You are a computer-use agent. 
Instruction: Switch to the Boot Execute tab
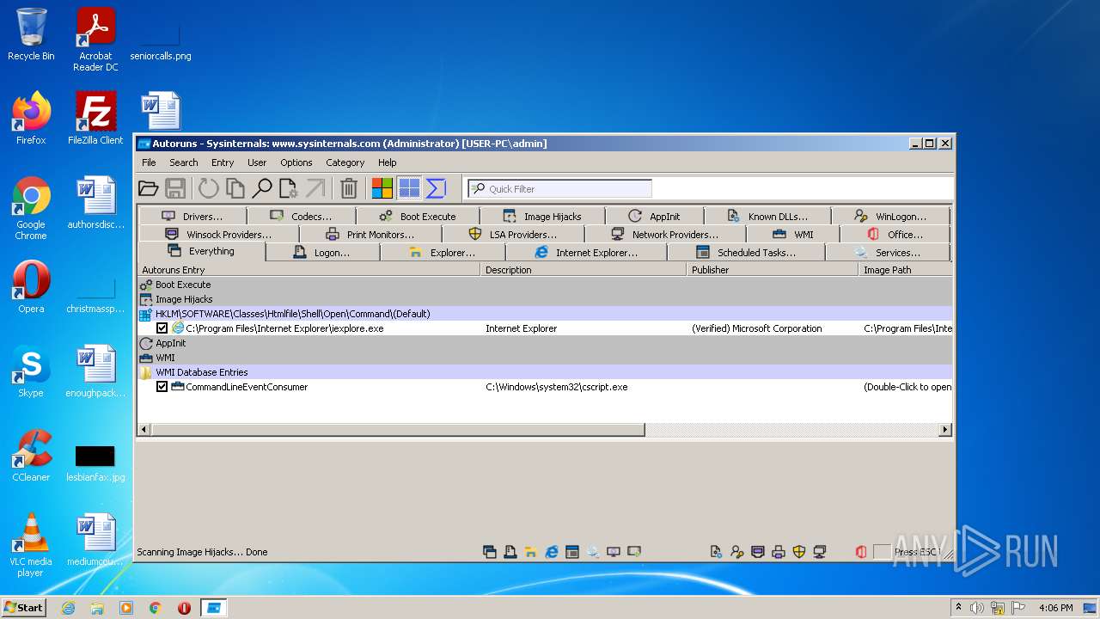[418, 217]
